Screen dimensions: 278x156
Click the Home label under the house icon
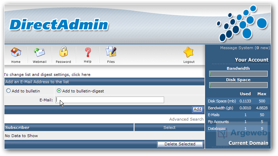coord(16,62)
